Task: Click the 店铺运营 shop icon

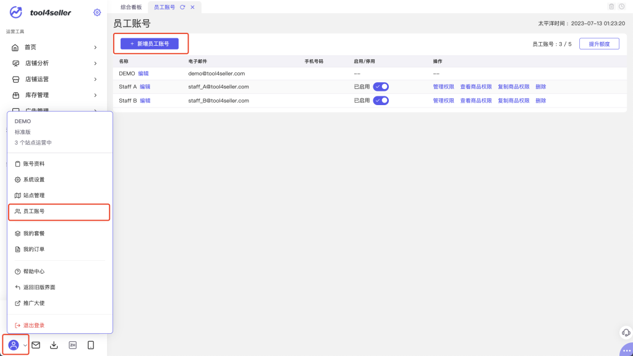Action: tap(15, 79)
